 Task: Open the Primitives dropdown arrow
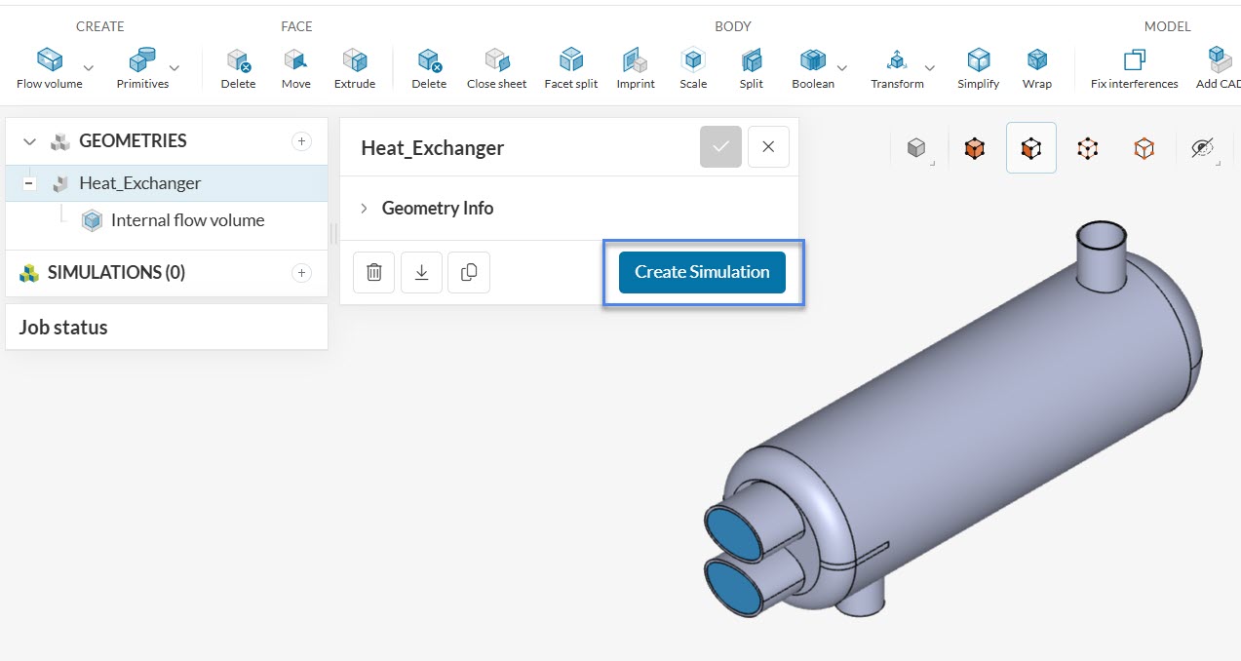pos(175,67)
